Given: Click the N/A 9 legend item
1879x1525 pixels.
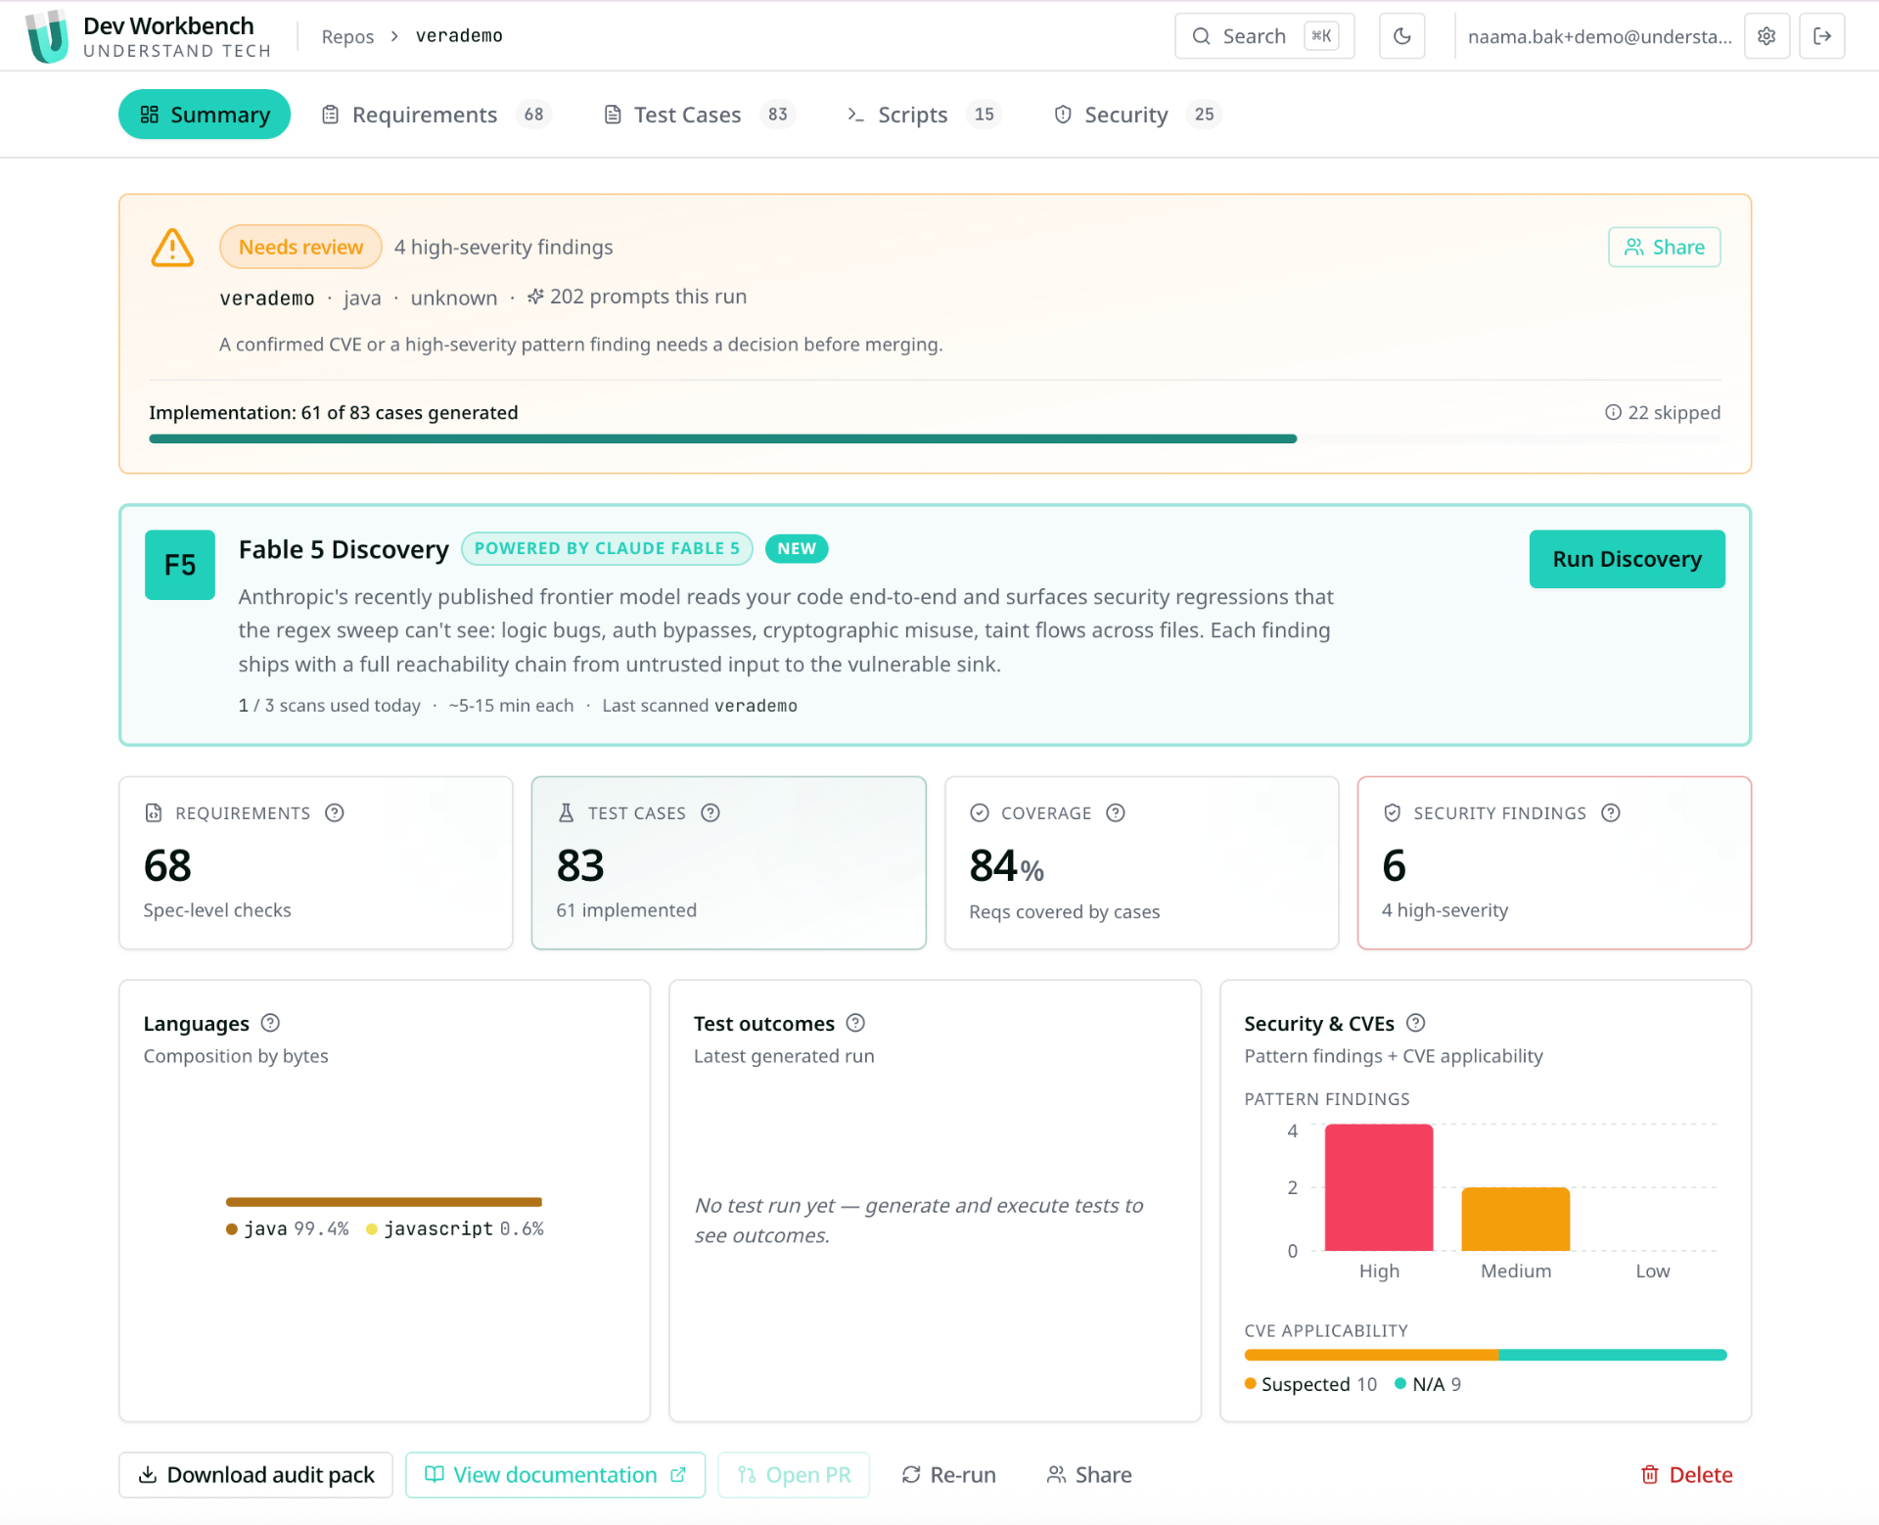Looking at the screenshot, I should click(x=1429, y=1385).
